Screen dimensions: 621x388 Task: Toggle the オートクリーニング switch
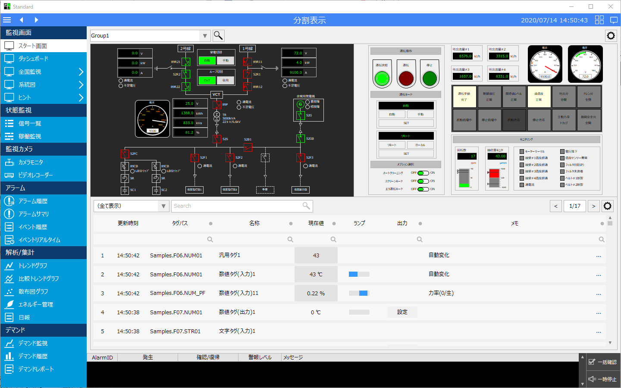click(423, 173)
